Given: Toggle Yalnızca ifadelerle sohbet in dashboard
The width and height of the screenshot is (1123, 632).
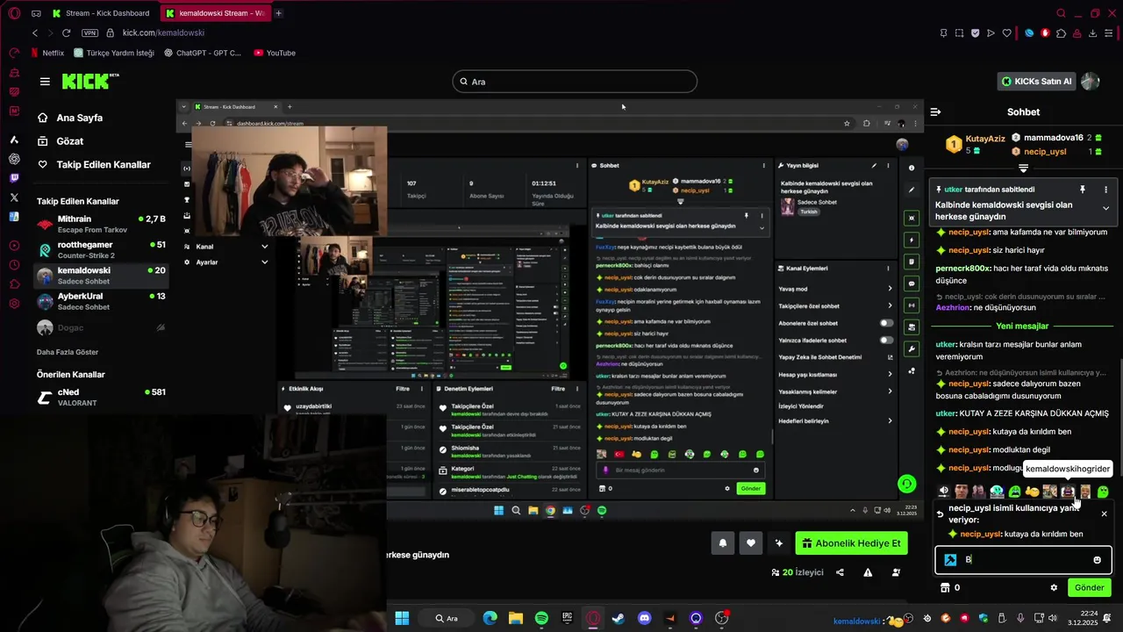Looking at the screenshot, I should 886,340.
